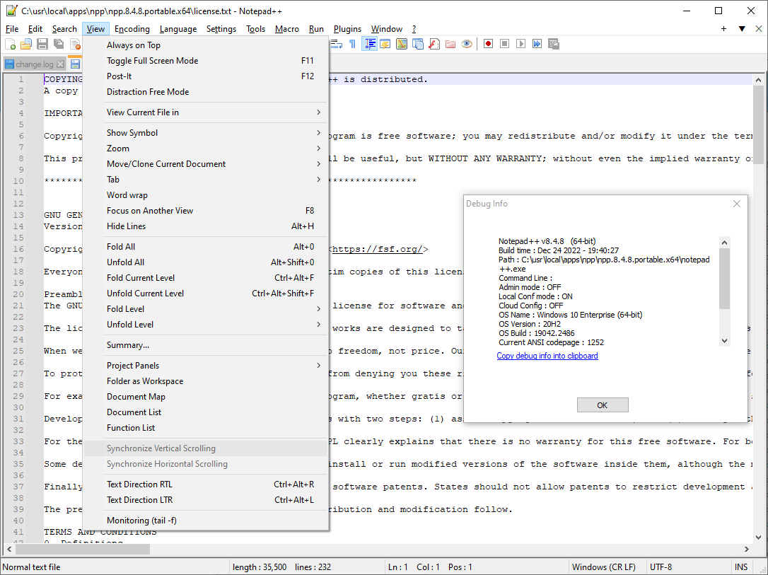Screen dimensions: 768x575
Task: Choose Folder as Workspace menu entry
Action: point(206,381)
